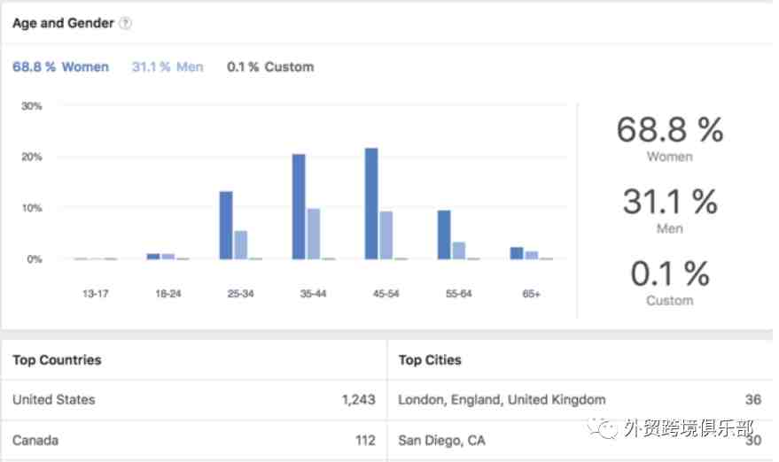Click the Men bar for ages 45-54
Image resolution: width=779 pixels, height=462 pixels.
(x=386, y=235)
